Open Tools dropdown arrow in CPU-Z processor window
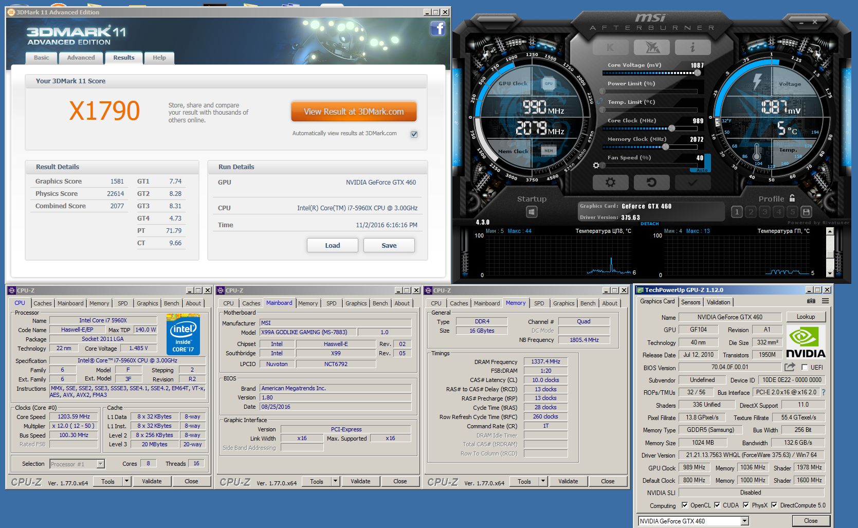 point(126,481)
